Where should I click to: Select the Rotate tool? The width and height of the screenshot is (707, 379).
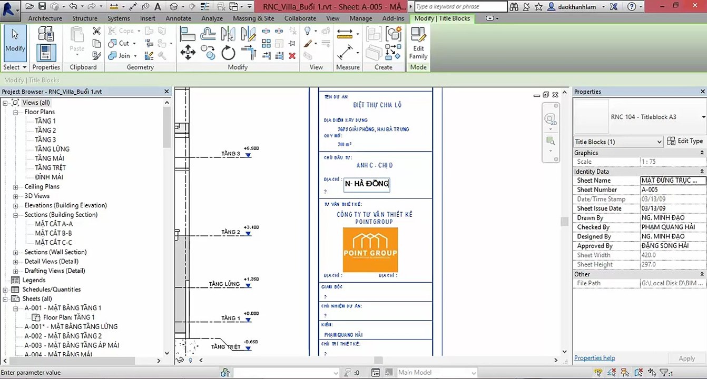click(228, 52)
